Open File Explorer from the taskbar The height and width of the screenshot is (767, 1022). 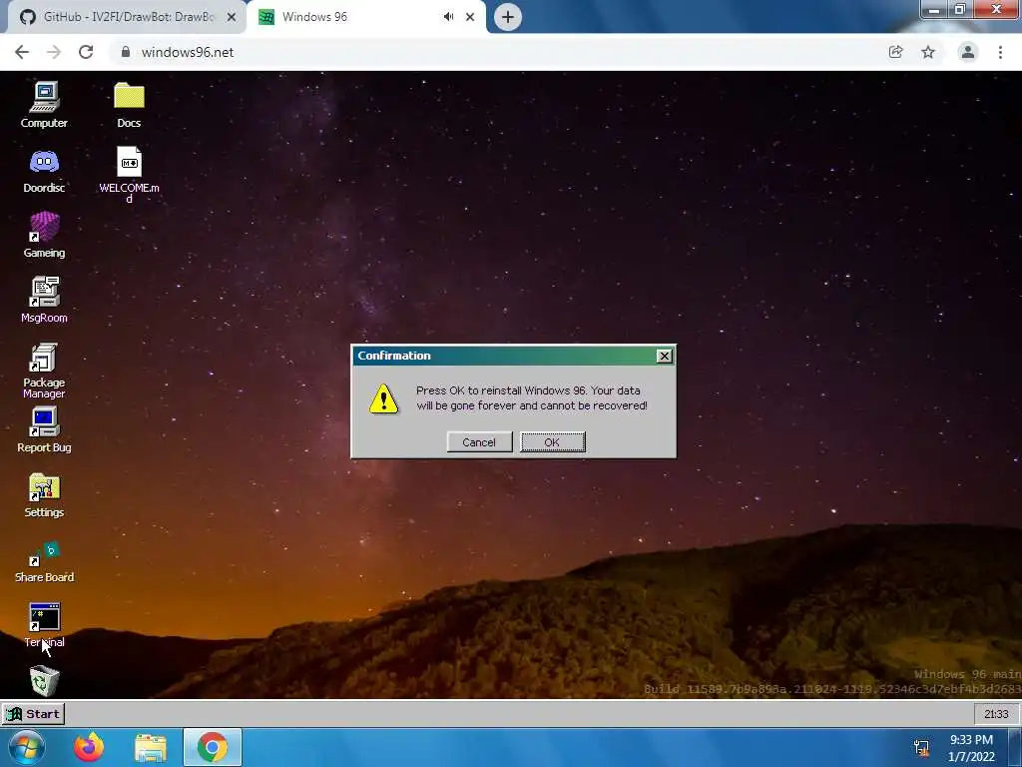(x=151, y=747)
